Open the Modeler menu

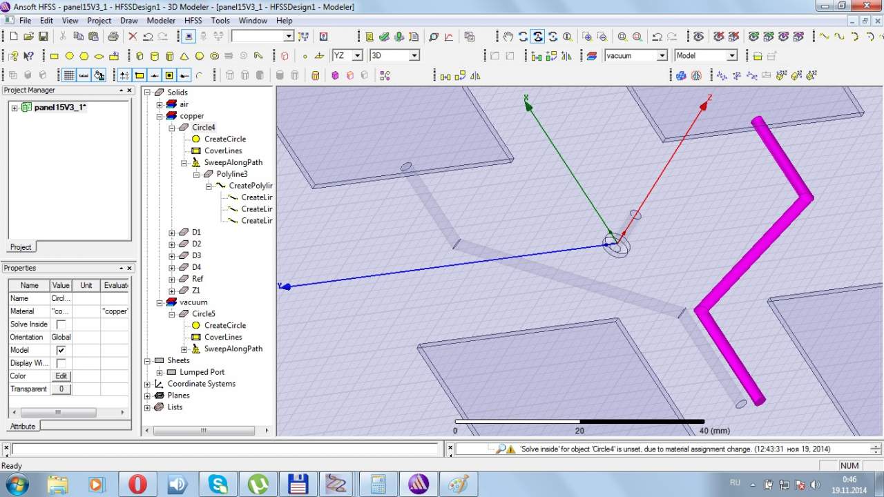[x=161, y=21]
